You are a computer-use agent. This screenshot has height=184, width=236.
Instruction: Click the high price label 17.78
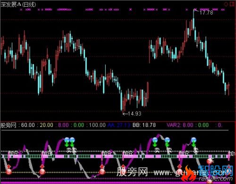[206, 12]
